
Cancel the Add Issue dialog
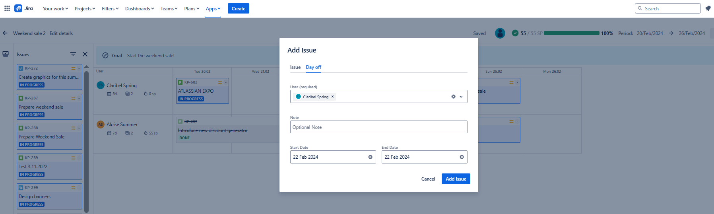(428, 179)
